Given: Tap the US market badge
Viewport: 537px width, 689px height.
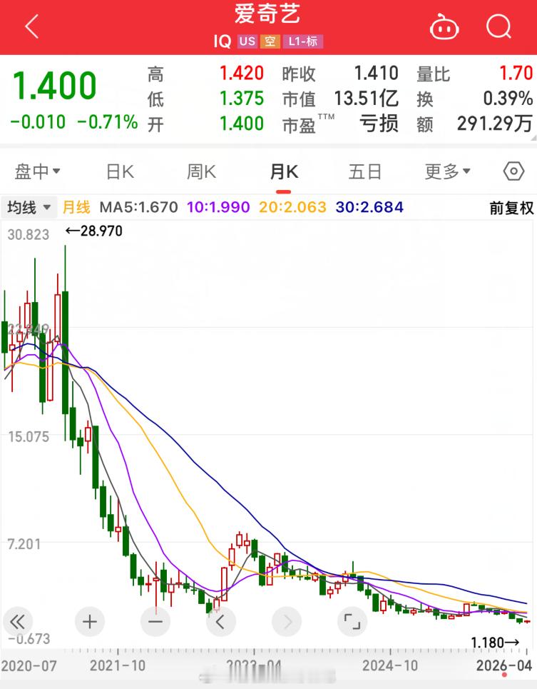Looking at the screenshot, I should click(247, 41).
